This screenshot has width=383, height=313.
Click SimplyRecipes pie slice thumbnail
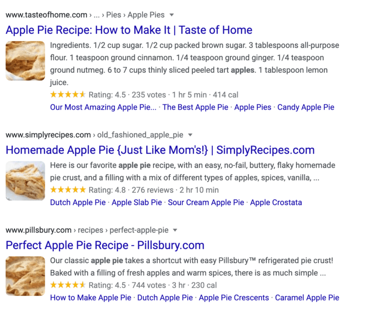coord(25,181)
